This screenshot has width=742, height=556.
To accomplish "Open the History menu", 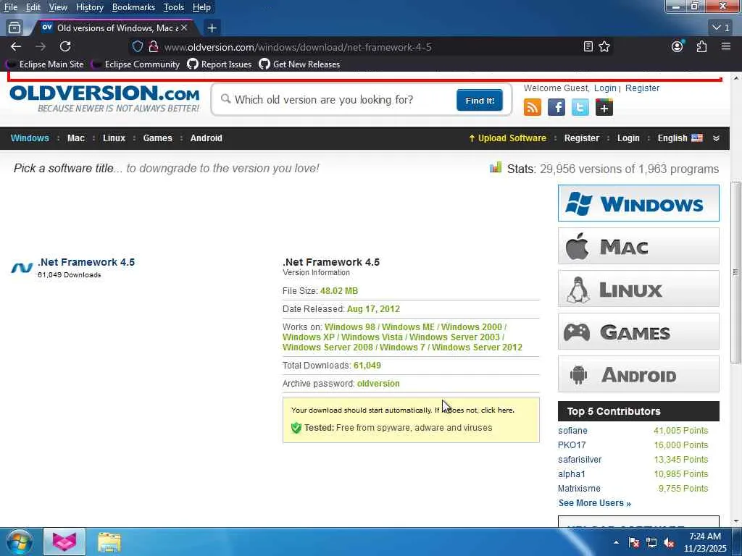I will pos(90,7).
